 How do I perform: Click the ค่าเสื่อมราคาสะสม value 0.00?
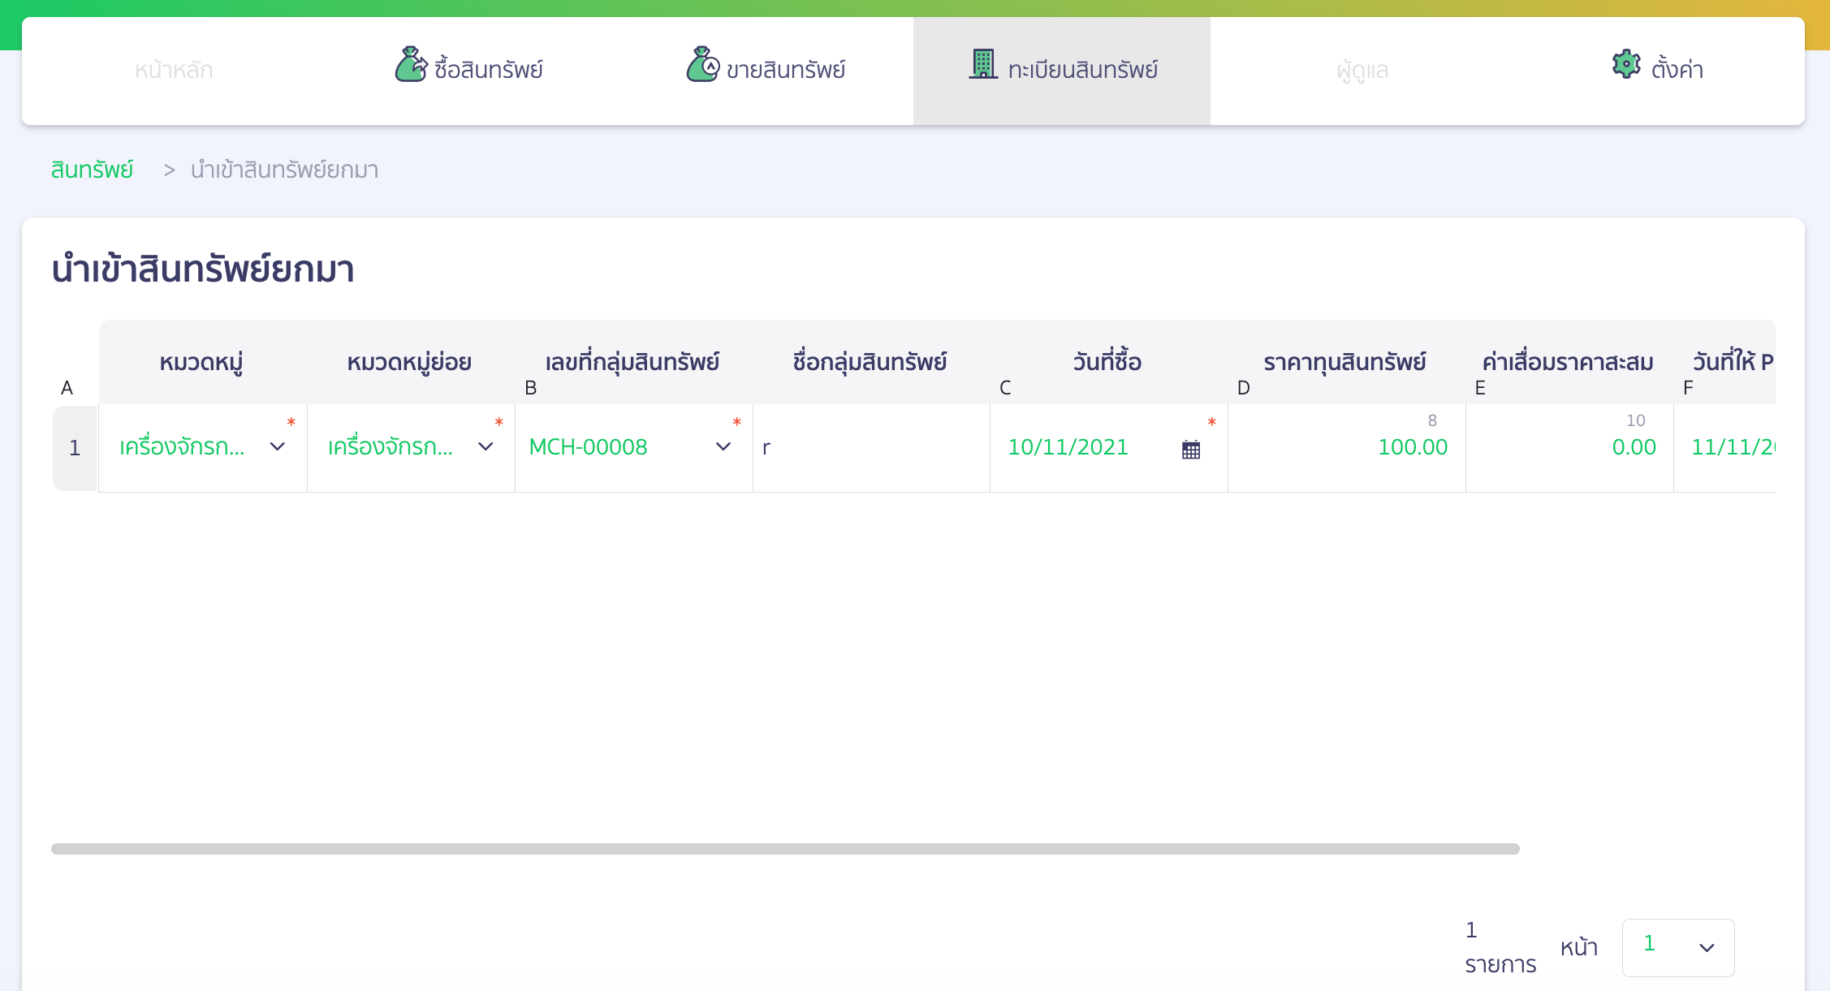1634,447
